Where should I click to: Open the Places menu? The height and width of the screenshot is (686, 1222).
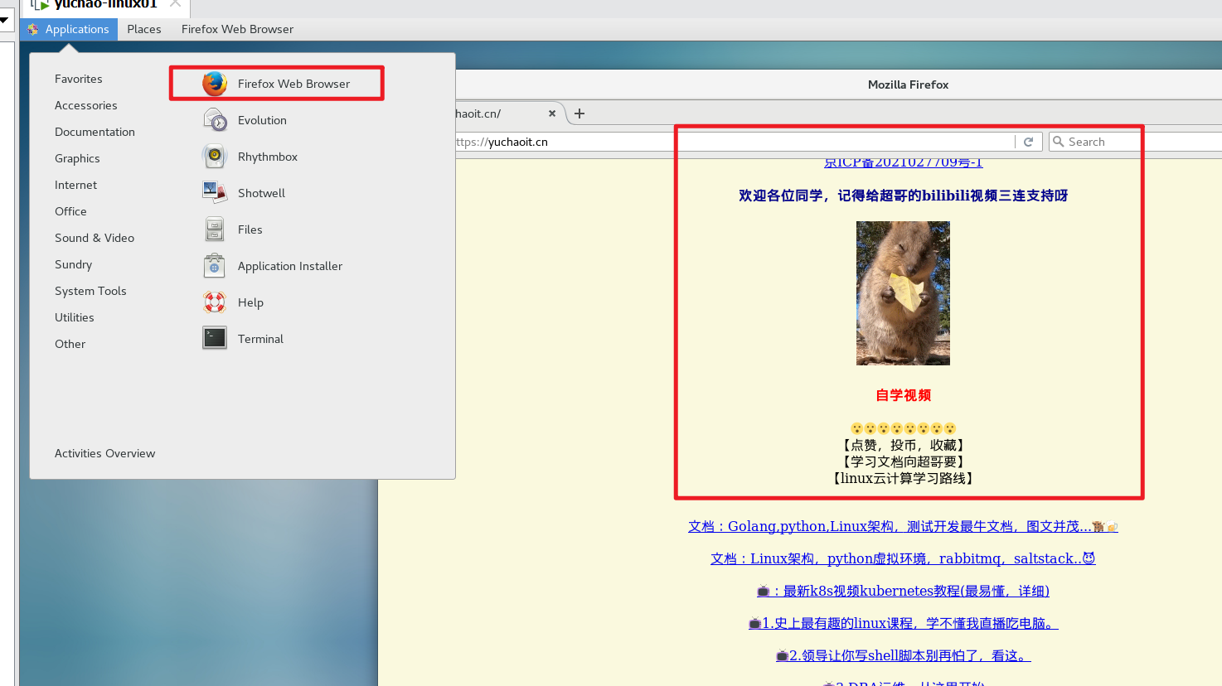point(144,29)
